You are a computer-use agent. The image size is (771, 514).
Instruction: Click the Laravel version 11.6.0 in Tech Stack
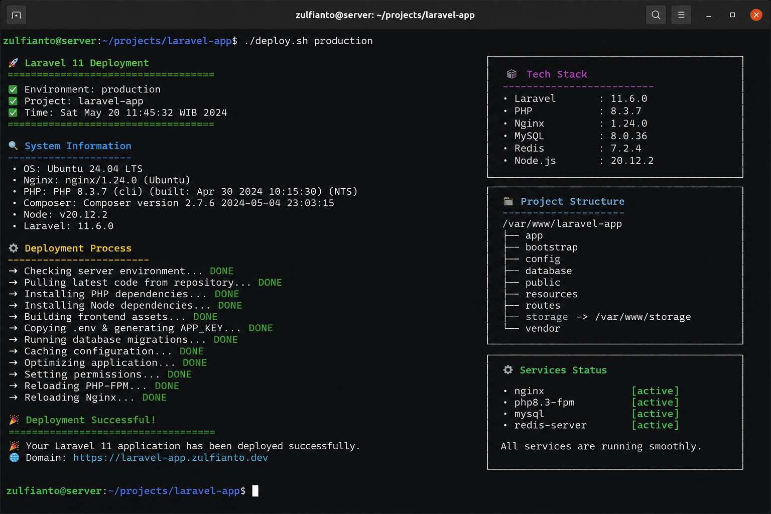click(x=629, y=98)
